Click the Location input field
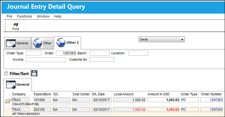The height and width of the screenshot is (117, 225). 138,53
